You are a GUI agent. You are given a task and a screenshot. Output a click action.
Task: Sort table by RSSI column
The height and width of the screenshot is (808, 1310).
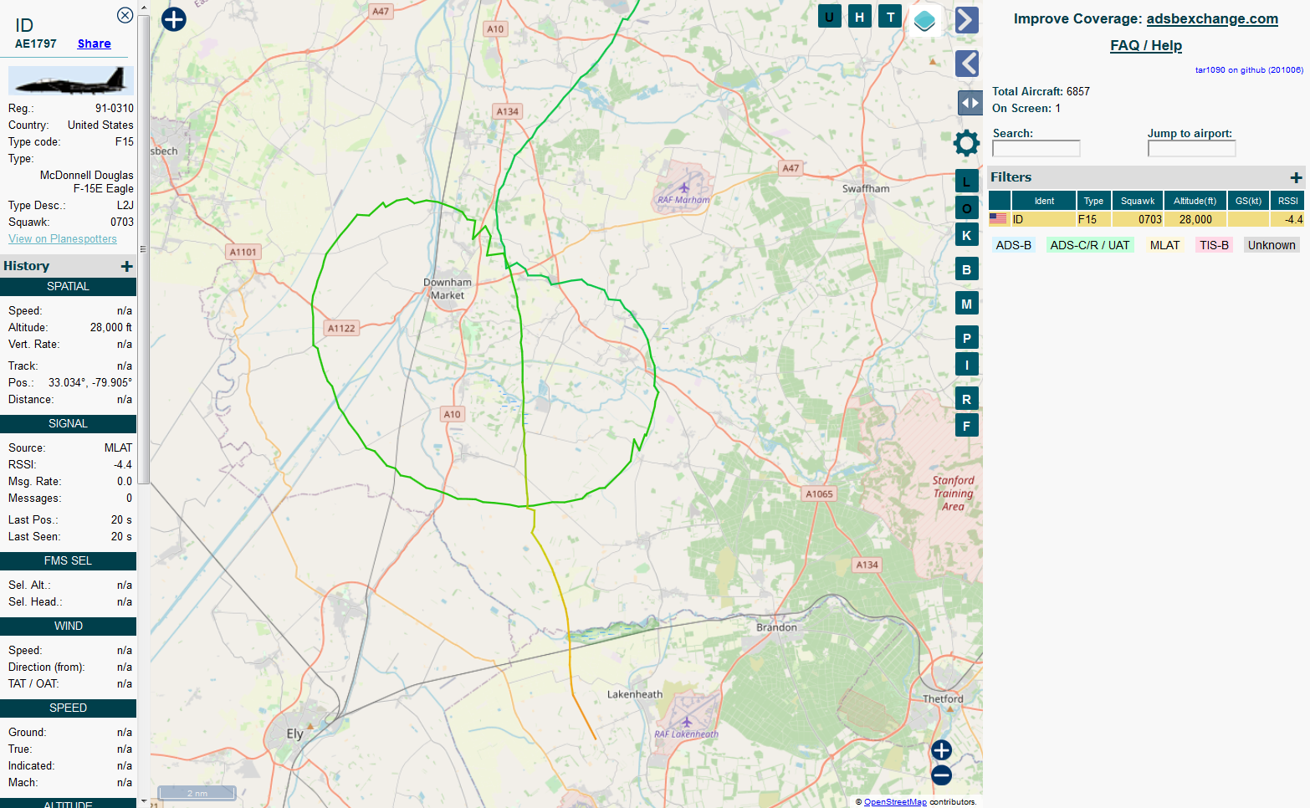coord(1288,201)
